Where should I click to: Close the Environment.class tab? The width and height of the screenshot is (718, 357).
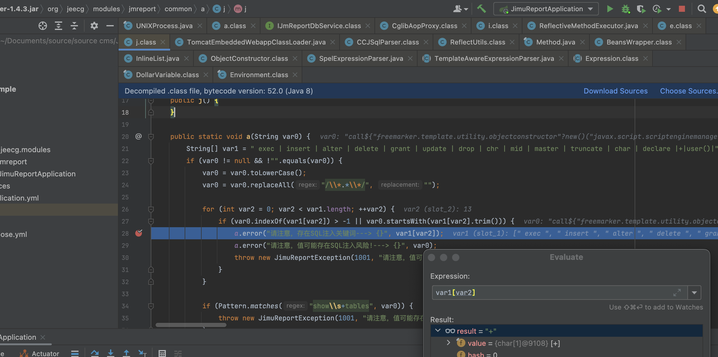295,75
